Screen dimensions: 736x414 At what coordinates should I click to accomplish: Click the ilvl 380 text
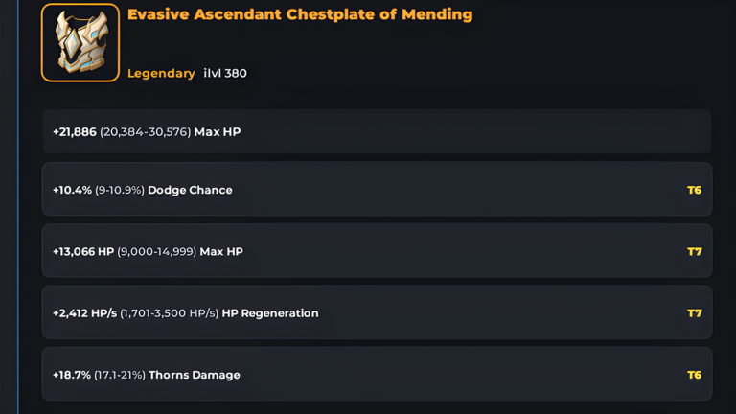pos(225,73)
